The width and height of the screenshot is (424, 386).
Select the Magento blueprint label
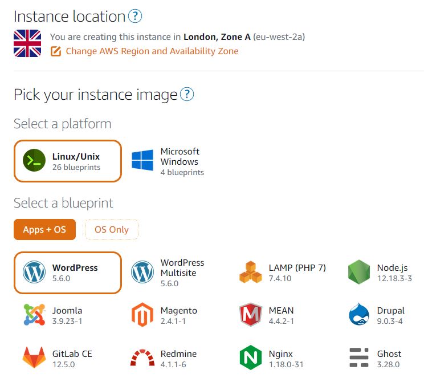click(178, 311)
